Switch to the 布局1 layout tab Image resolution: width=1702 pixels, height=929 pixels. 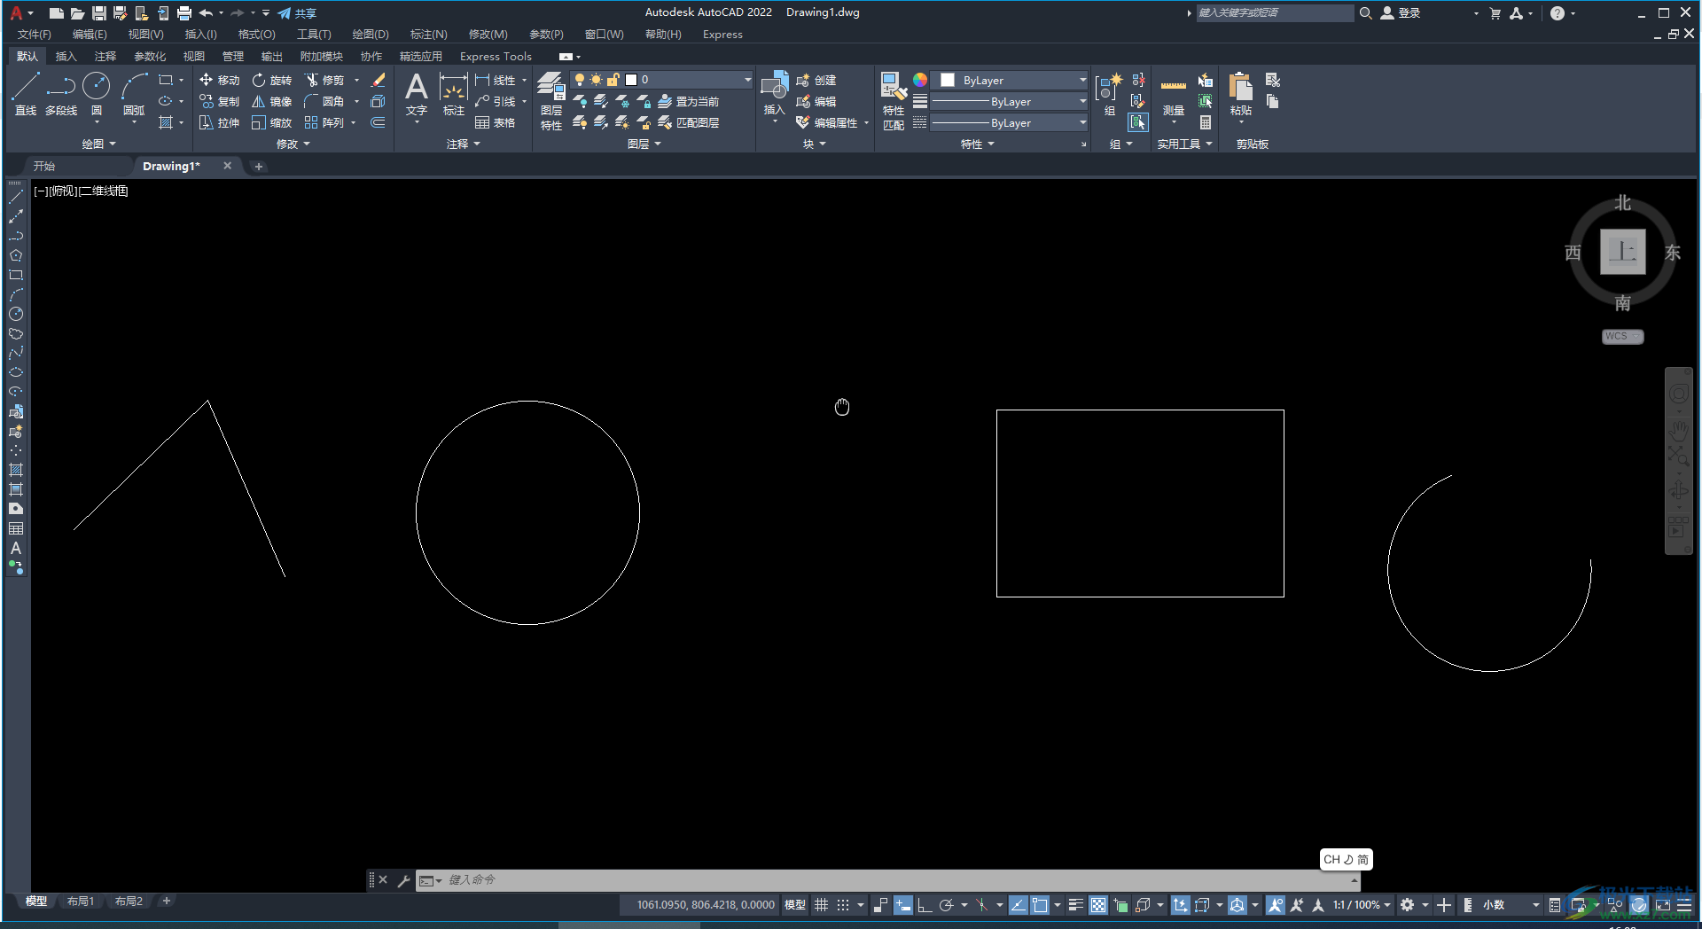coord(81,901)
